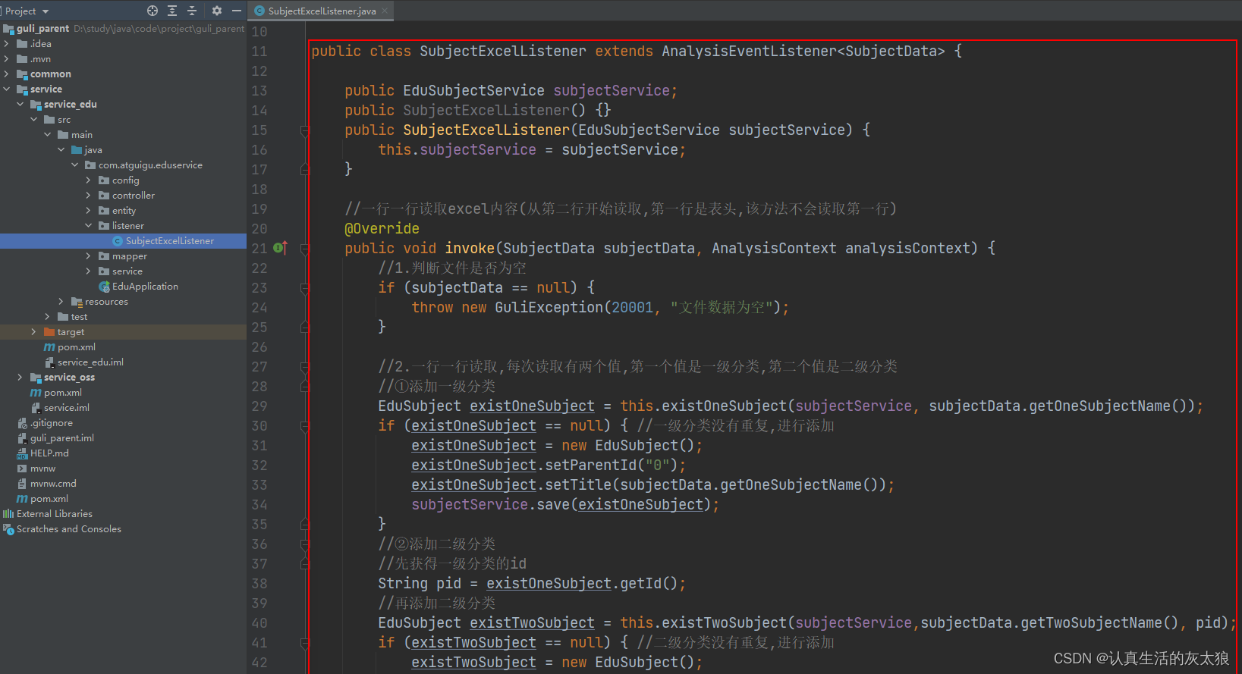Expand the entity package
This screenshot has height=674, width=1242.
(x=89, y=211)
